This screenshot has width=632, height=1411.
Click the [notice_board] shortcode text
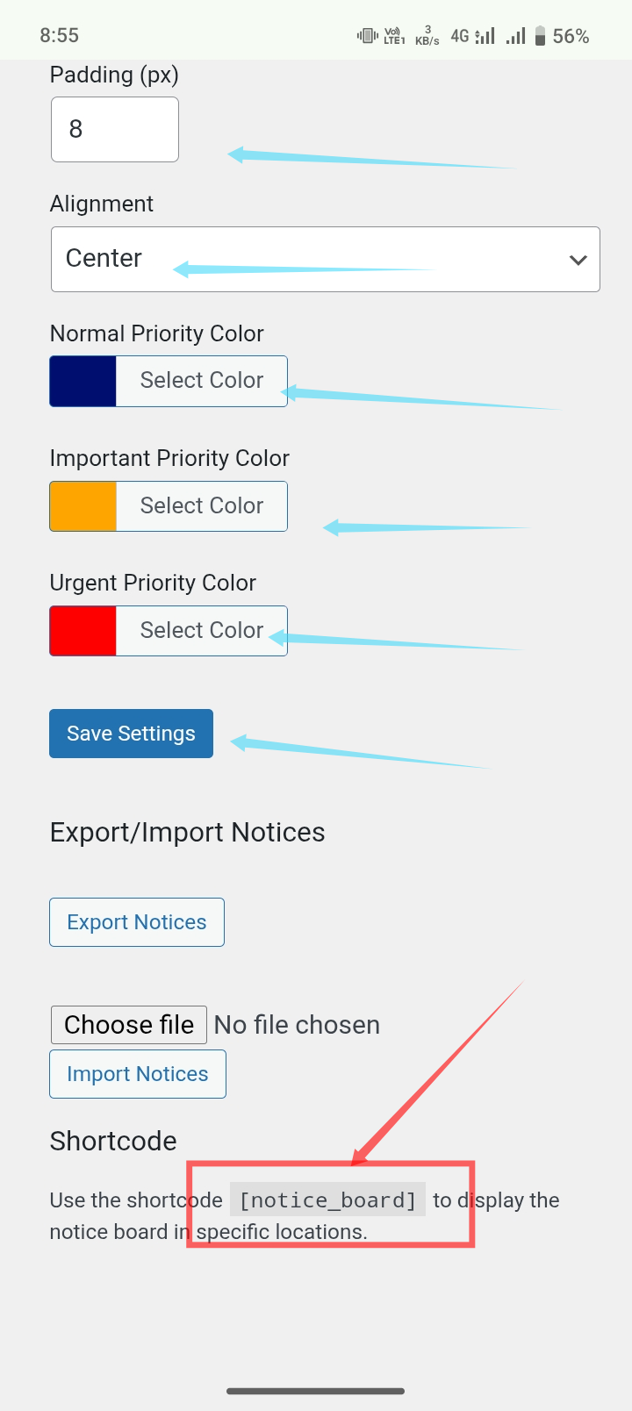coord(327,1200)
